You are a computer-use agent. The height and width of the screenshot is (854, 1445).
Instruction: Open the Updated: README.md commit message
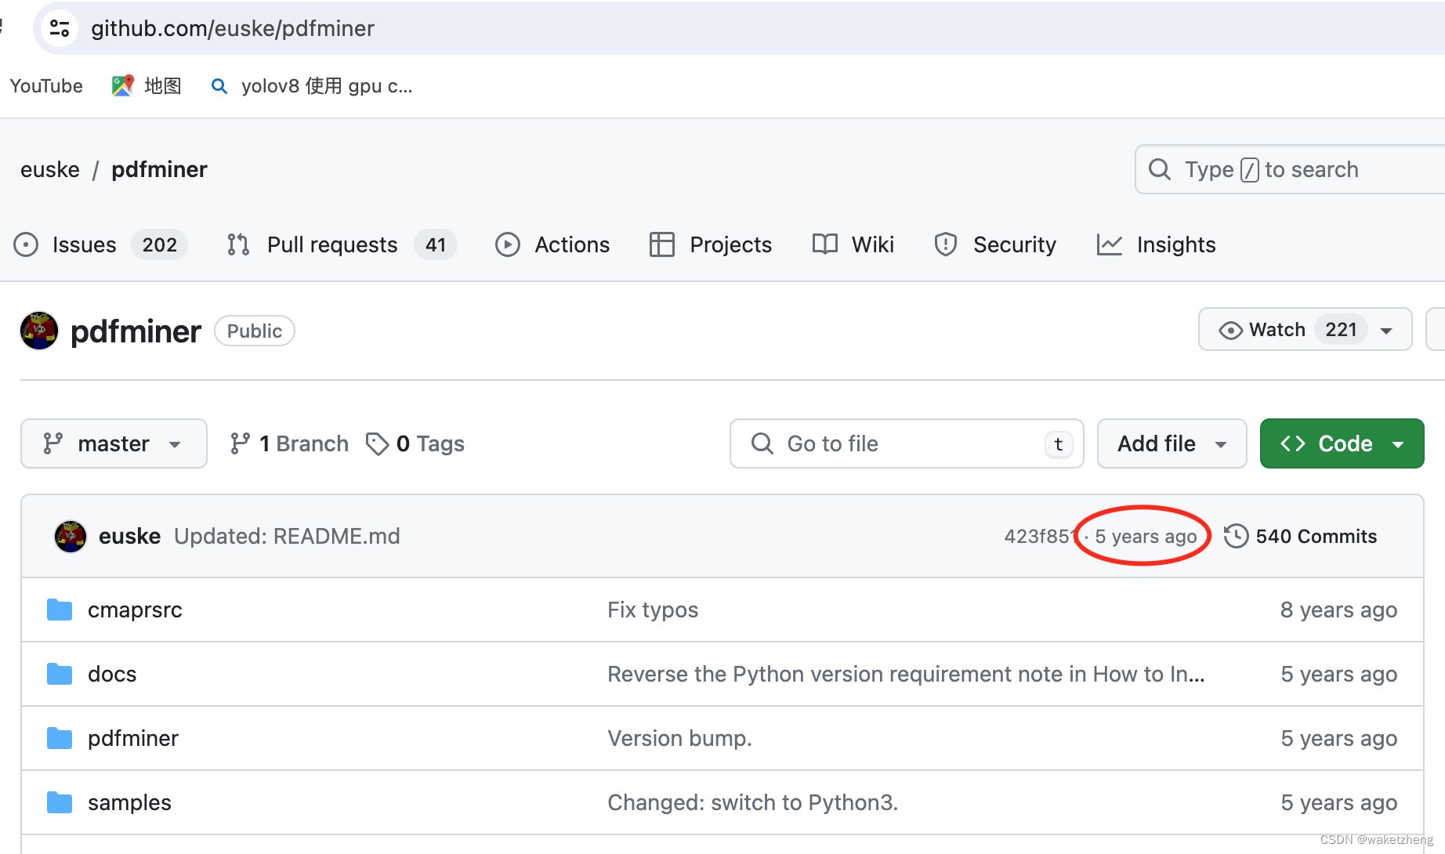coord(287,536)
